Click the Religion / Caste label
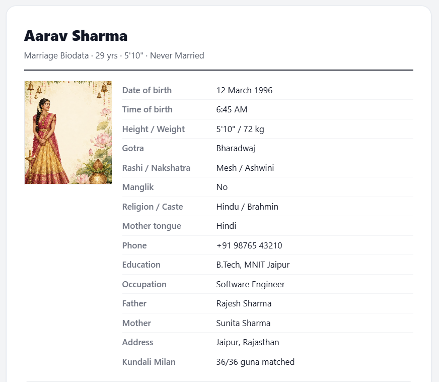Viewport: 439px width, 382px height. (153, 207)
